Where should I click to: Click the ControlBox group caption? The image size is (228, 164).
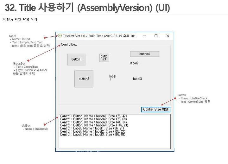coord(69,44)
